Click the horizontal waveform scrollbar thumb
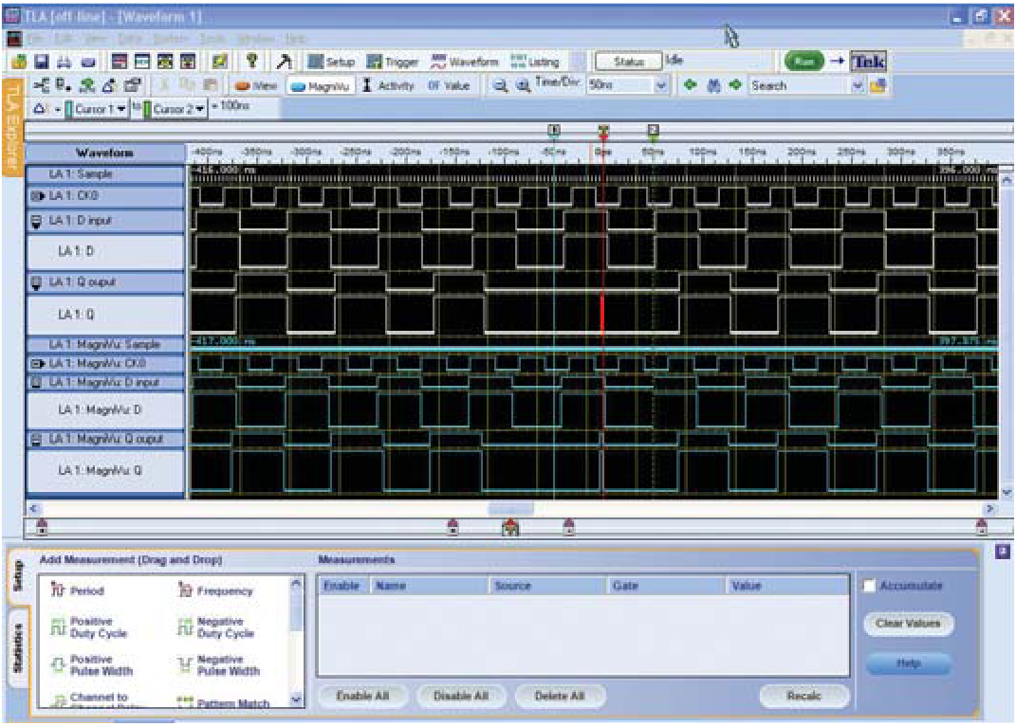Screen dimensions: 1016x726 point(510,509)
